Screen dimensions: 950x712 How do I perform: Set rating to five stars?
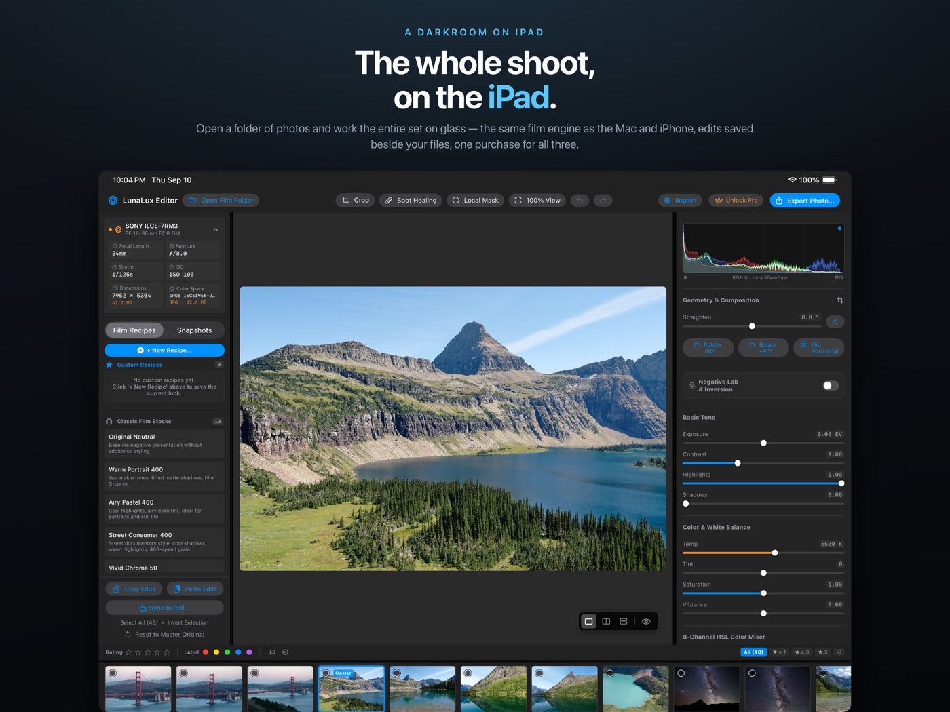point(167,652)
